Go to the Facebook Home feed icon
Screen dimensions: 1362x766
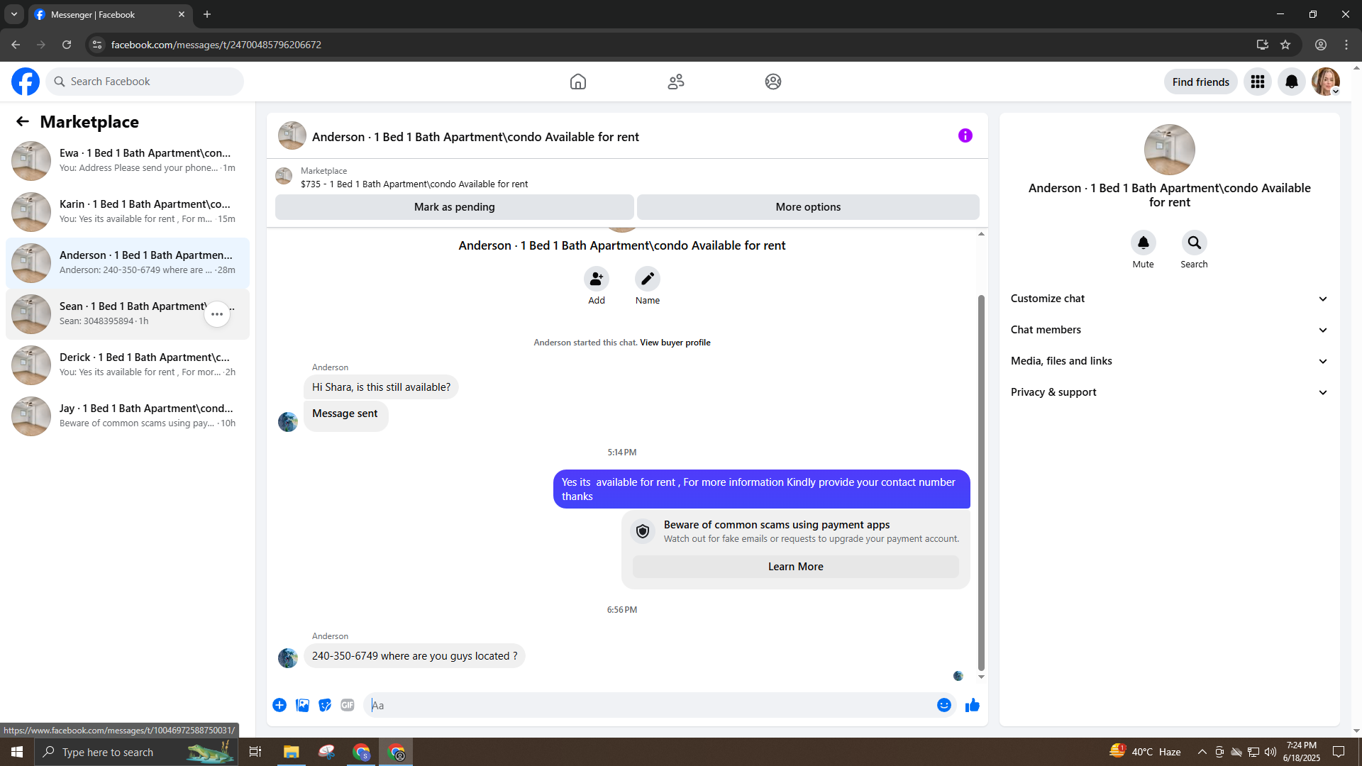coord(578,82)
